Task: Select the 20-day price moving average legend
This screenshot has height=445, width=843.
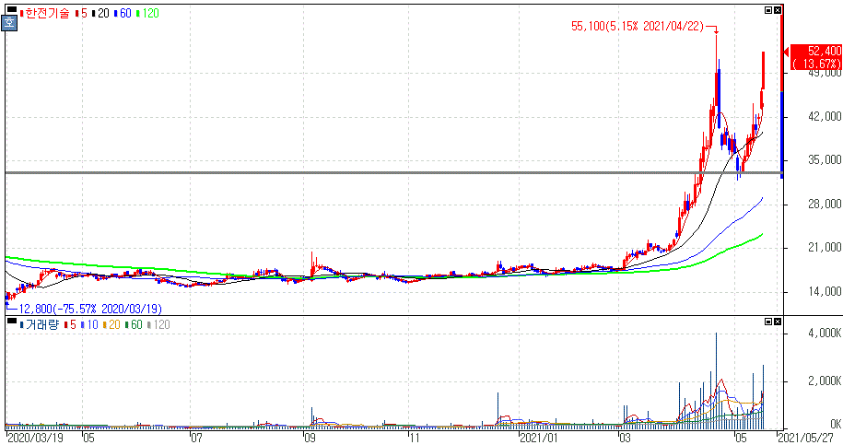Action: point(101,14)
